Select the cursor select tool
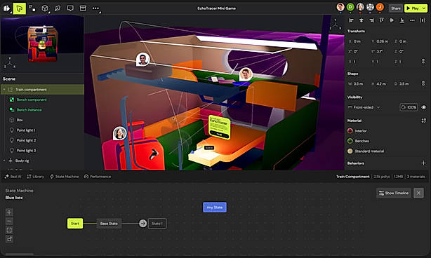 click(19, 8)
